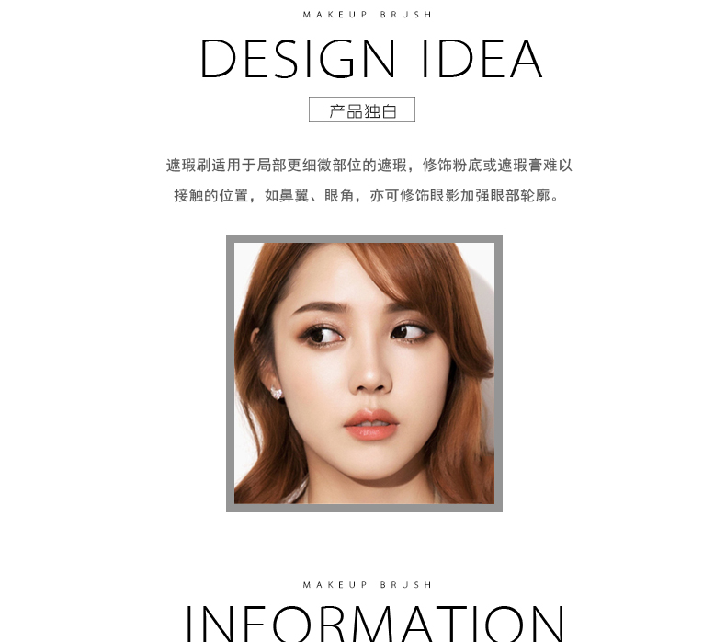This screenshot has height=642, width=726.
Task: Click the word MAKEUP above INFORMATION
Action: 335,585
